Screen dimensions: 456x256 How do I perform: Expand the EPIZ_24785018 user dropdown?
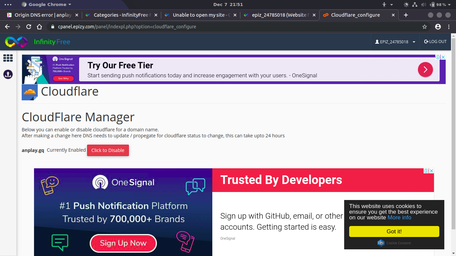395,42
